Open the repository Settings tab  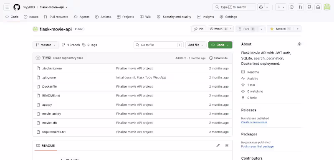click(x=228, y=17)
